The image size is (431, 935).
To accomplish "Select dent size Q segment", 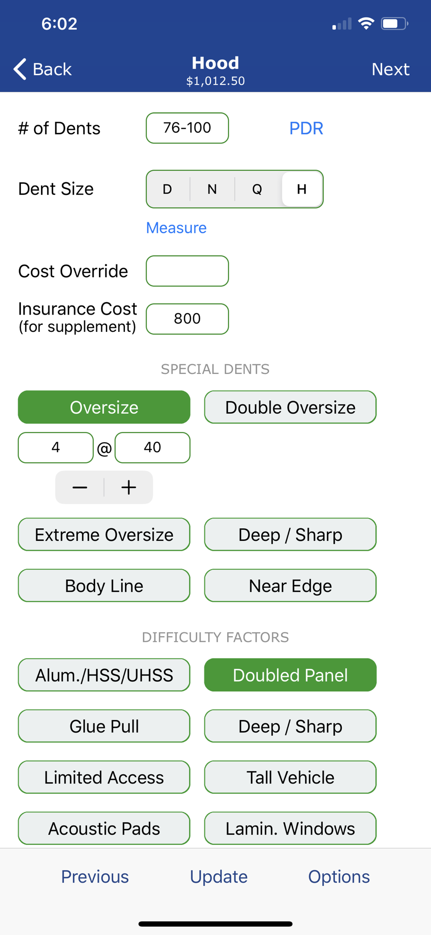I will [x=257, y=189].
